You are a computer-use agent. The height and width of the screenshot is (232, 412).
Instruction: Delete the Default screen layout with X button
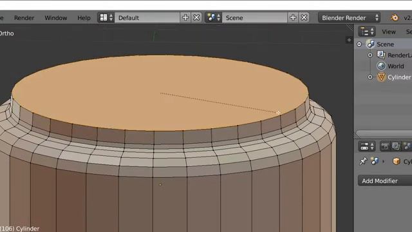coord(196,17)
